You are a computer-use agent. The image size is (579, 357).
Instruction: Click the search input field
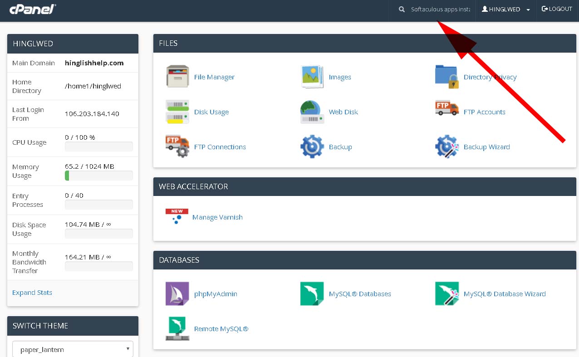coord(440,10)
